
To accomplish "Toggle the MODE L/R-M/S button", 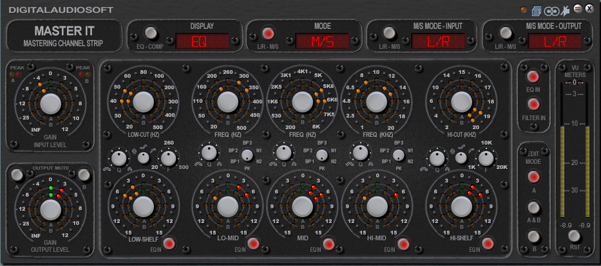I will click(x=269, y=33).
